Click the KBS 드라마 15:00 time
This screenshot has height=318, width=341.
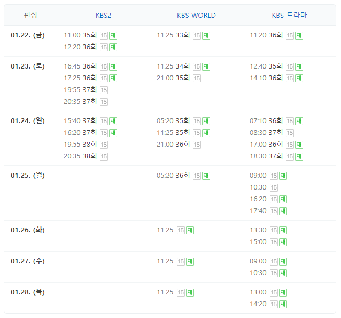(258, 242)
